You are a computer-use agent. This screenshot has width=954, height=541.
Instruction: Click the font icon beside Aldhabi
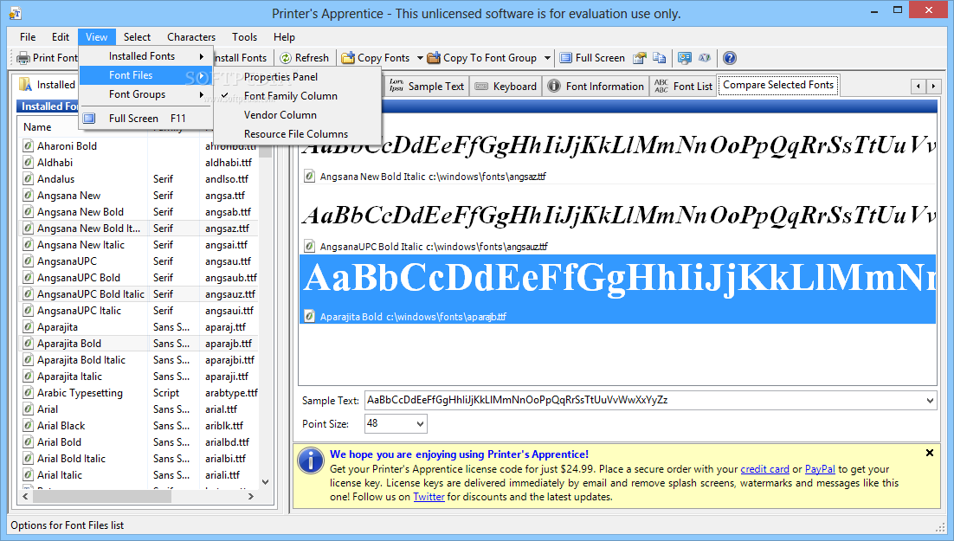point(28,163)
